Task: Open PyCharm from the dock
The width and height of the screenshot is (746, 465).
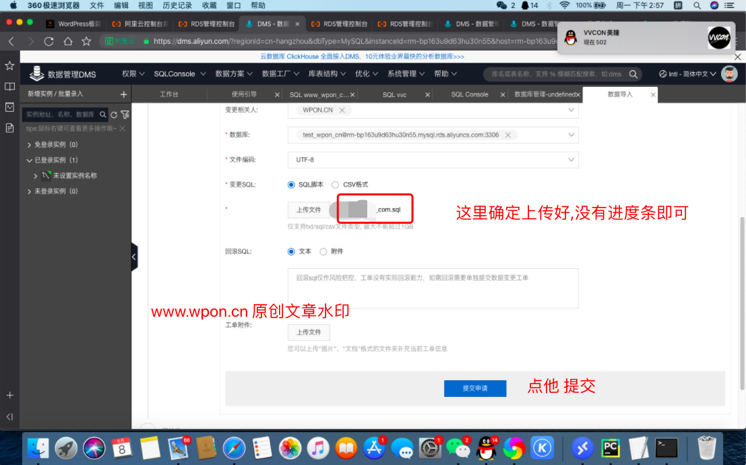Action: point(610,448)
